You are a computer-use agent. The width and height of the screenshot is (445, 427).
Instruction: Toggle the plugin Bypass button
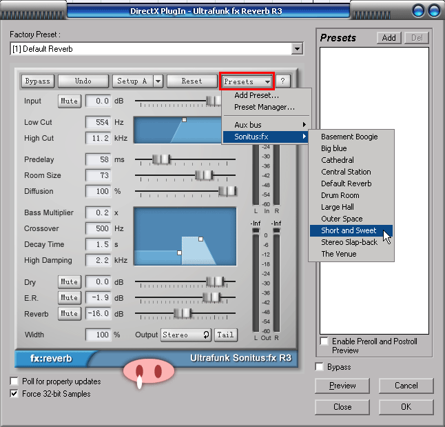point(38,81)
